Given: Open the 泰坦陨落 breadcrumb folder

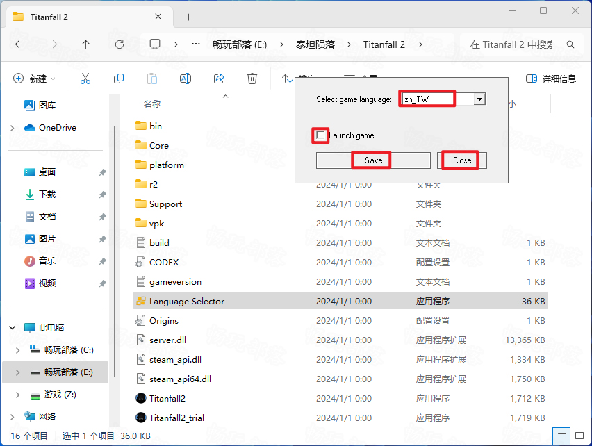Looking at the screenshot, I should pos(315,44).
